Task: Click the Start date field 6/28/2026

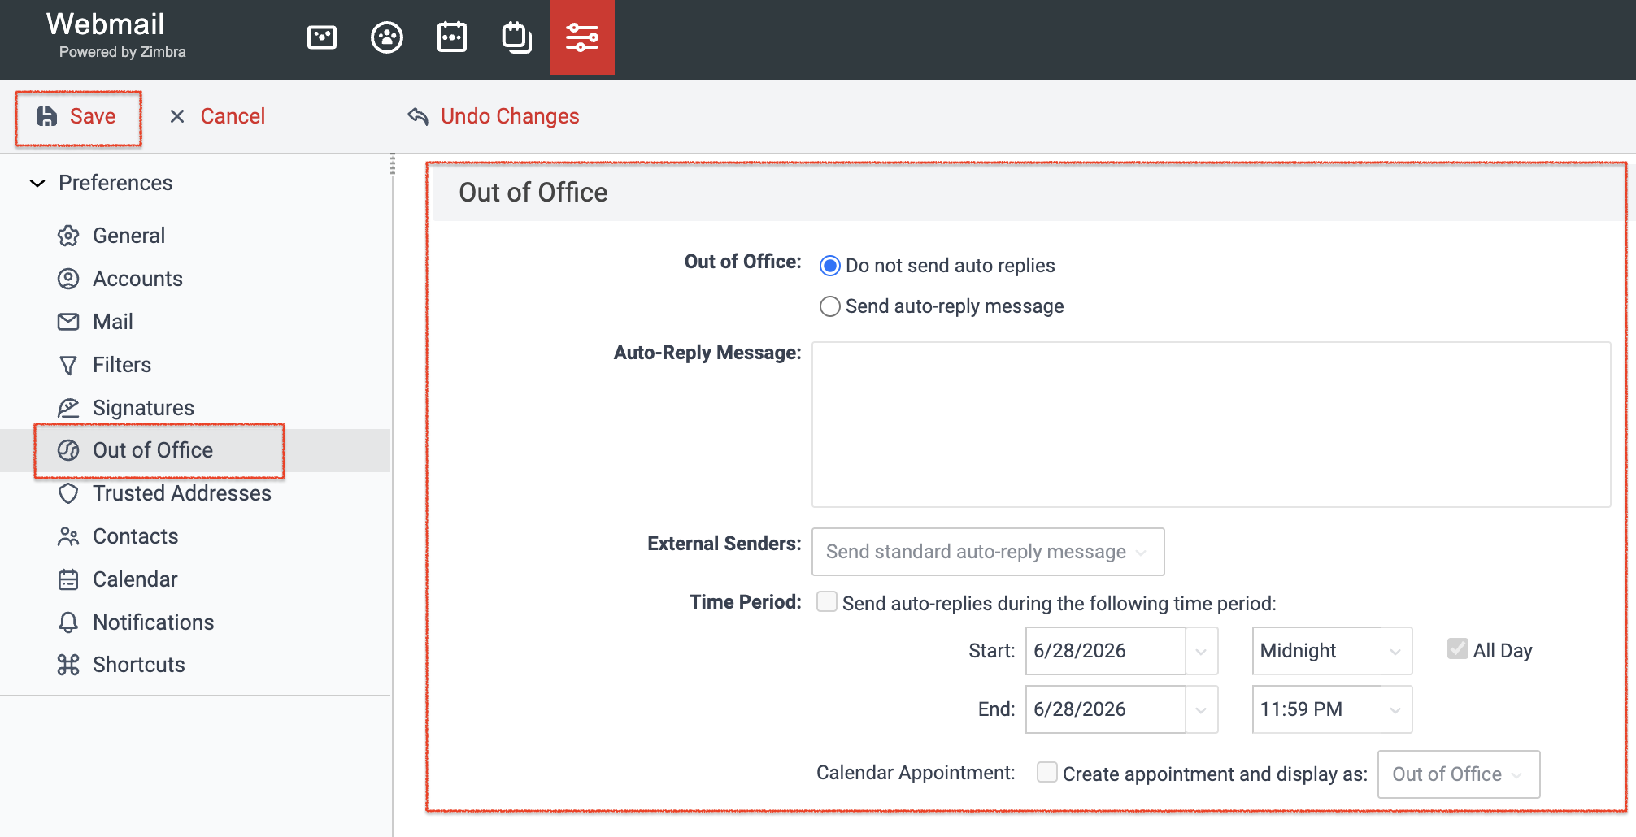Action: click(x=1105, y=651)
